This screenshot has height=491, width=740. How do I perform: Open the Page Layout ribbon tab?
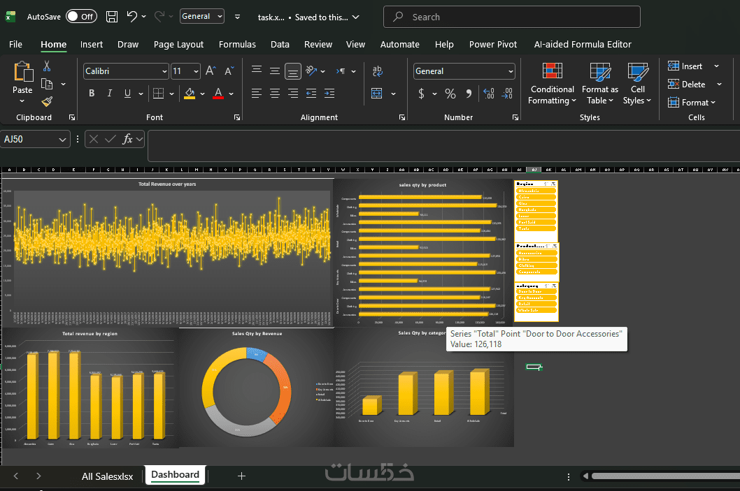coord(178,44)
